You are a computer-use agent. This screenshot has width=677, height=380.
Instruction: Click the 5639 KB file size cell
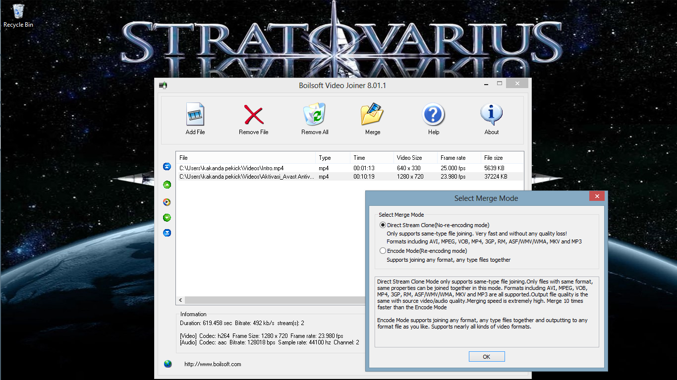[494, 168]
